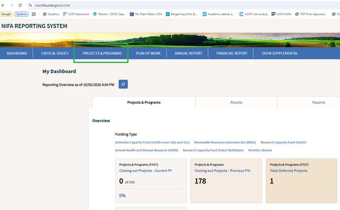Viewport: 340px width, 210px height.
Task: Click the My Dashboard heading
Action: coord(59,72)
